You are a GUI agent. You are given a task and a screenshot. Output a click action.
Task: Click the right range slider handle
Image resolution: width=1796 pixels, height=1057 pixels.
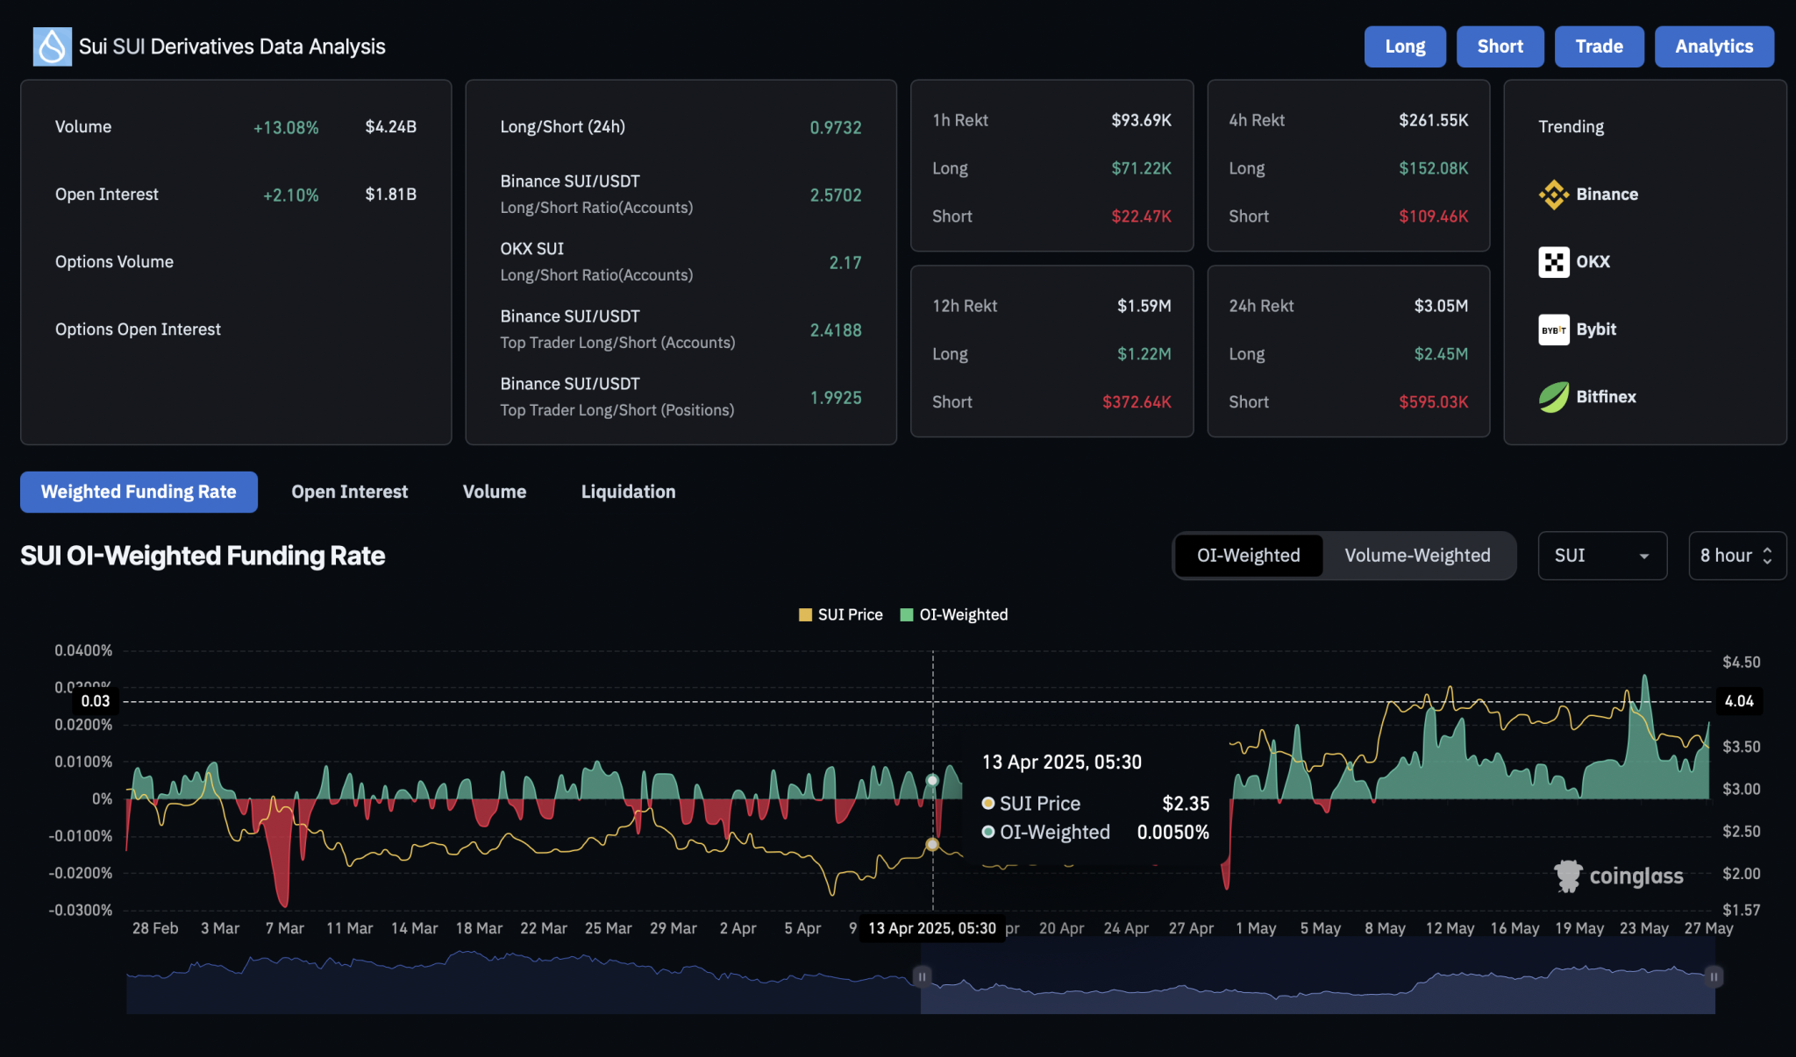[1714, 976]
